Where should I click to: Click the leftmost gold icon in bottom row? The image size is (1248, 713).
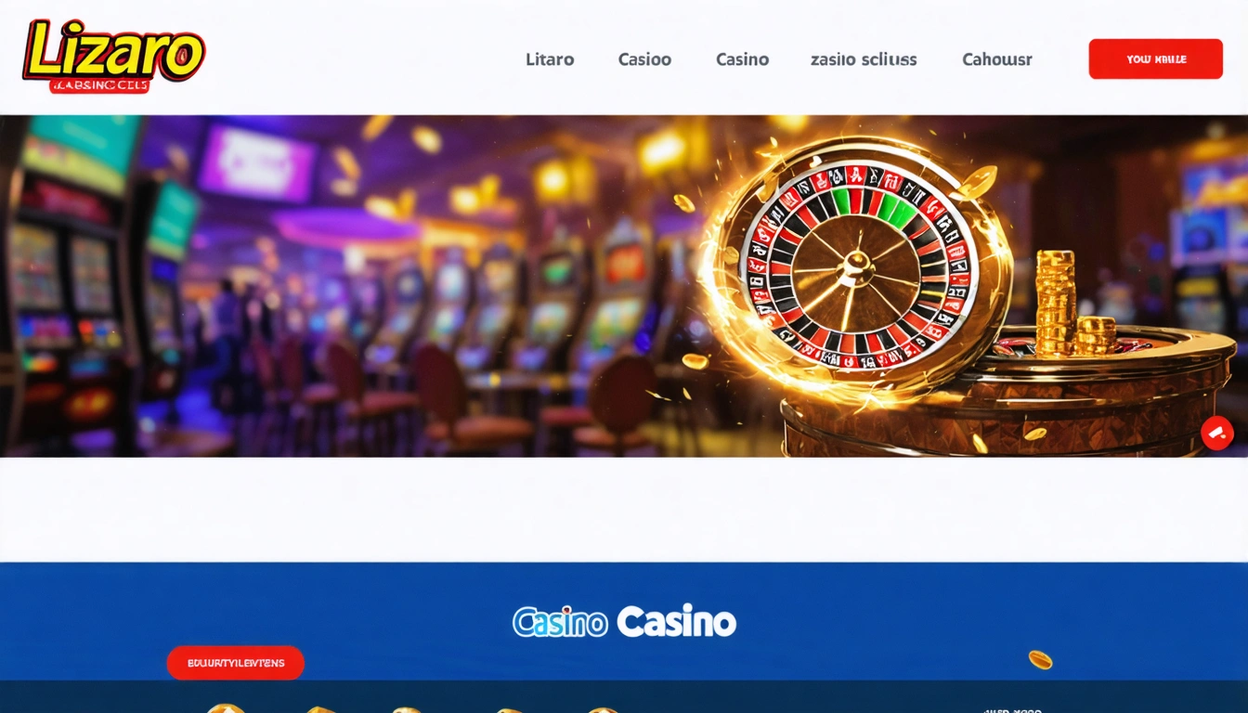click(x=225, y=708)
